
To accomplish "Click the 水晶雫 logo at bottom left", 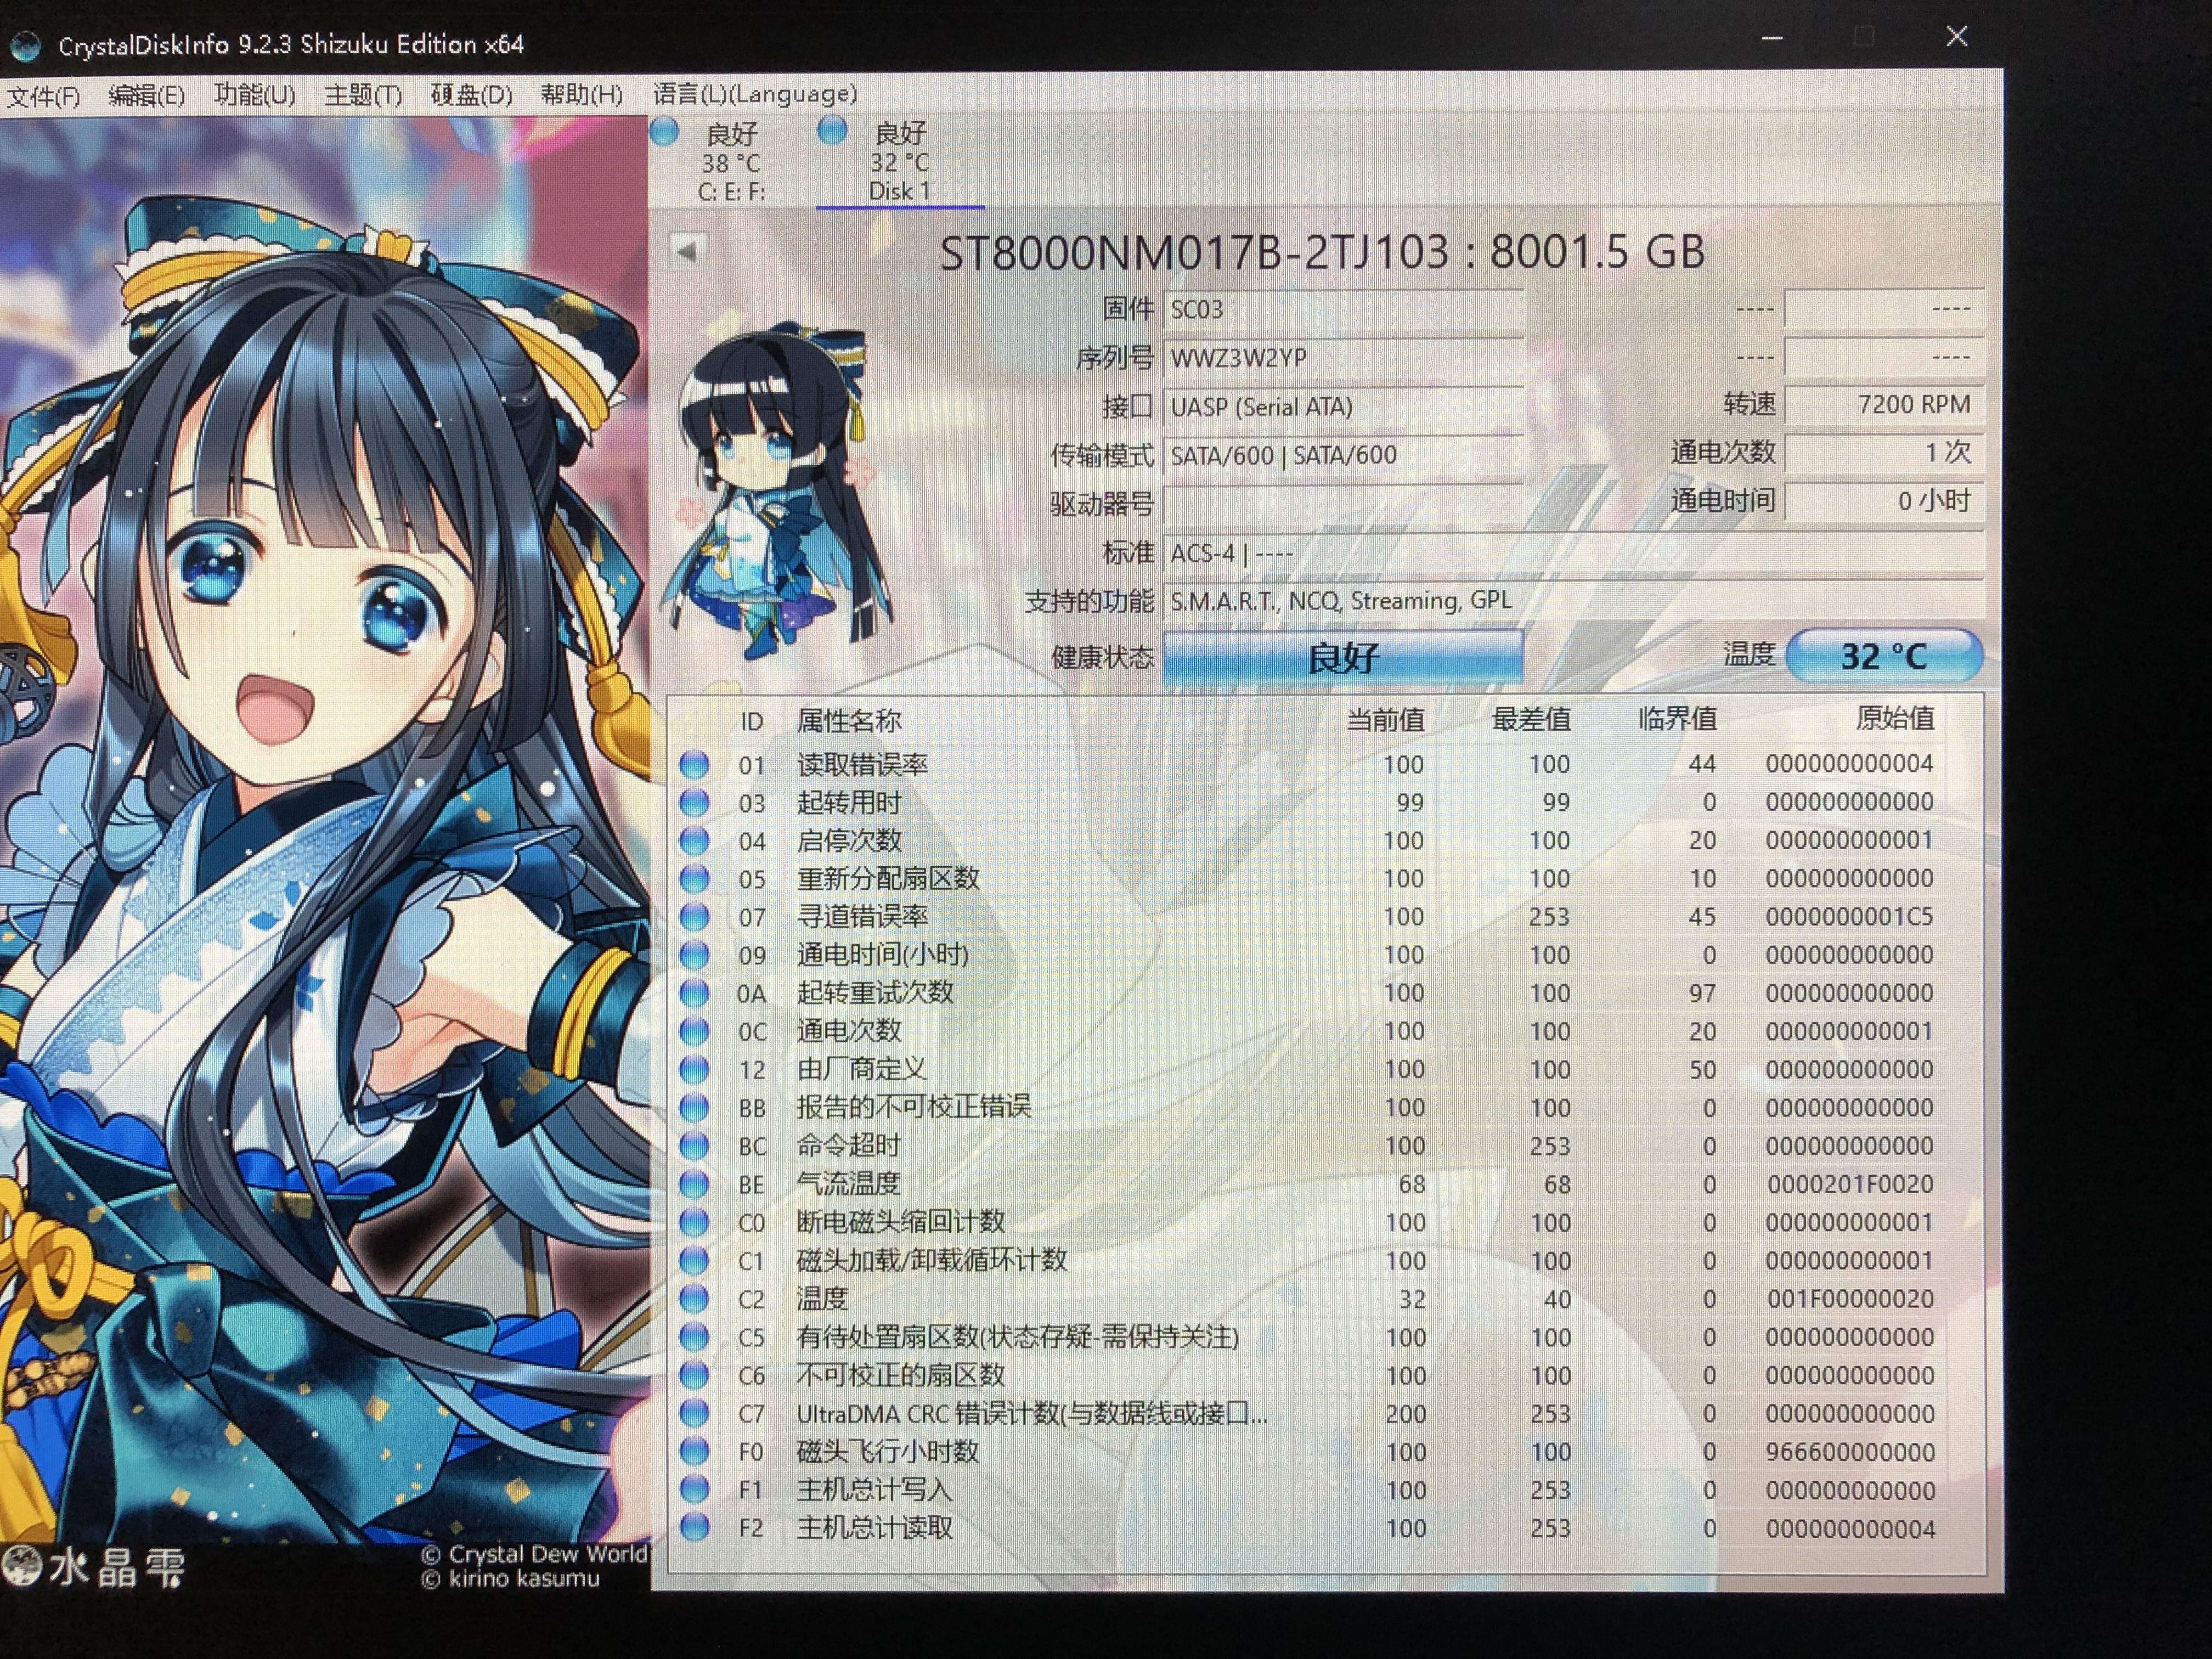I will (94, 1567).
